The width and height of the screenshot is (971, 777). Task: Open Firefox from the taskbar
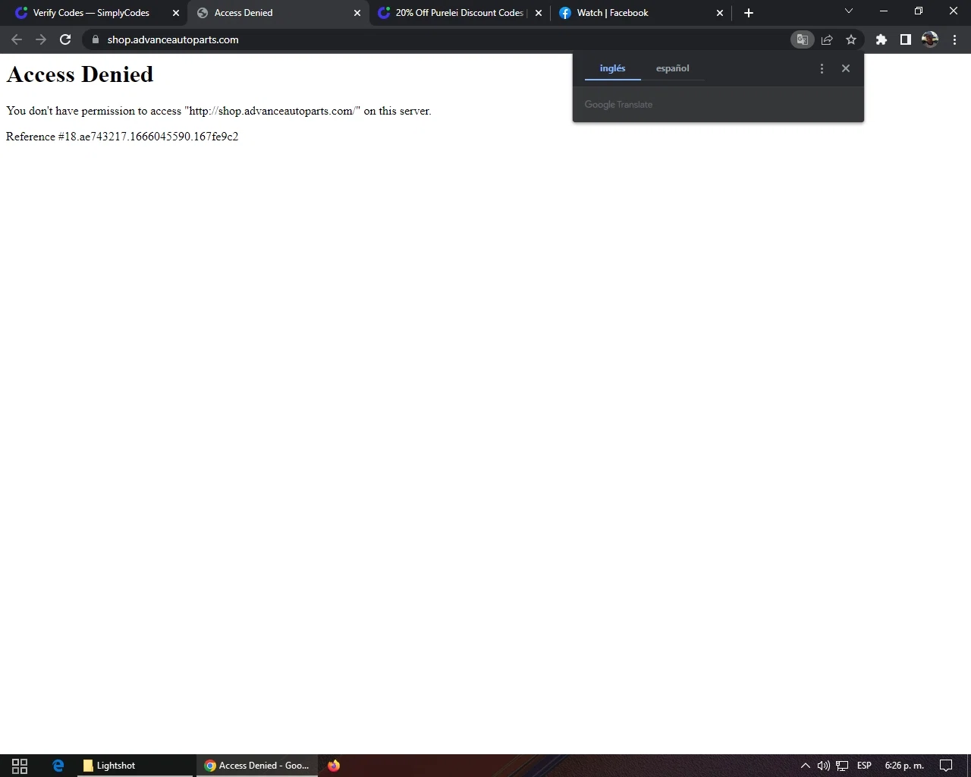point(334,766)
